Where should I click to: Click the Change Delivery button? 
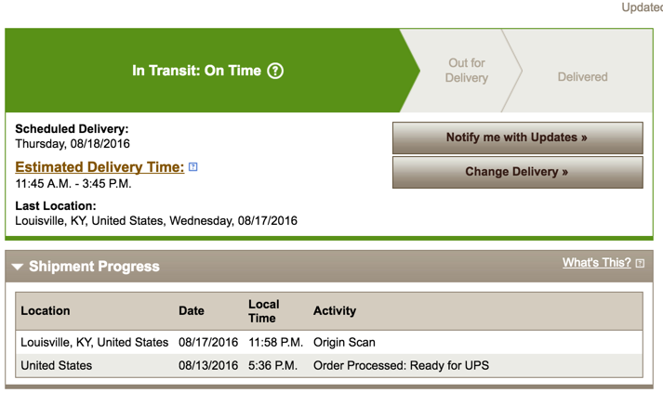tap(517, 172)
